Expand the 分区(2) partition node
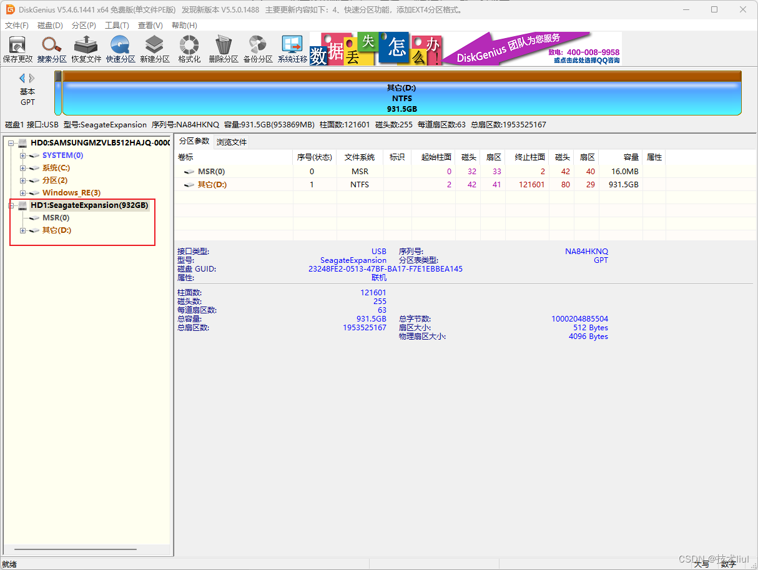 pyautogui.click(x=22, y=180)
